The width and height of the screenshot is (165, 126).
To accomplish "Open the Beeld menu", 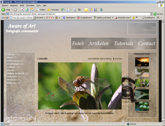I will click(22, 6).
